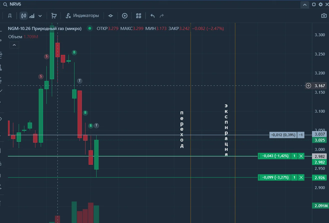The width and height of the screenshot is (329, 223).
Task: Open the Индикаторы indicators menu
Action: tap(82, 16)
